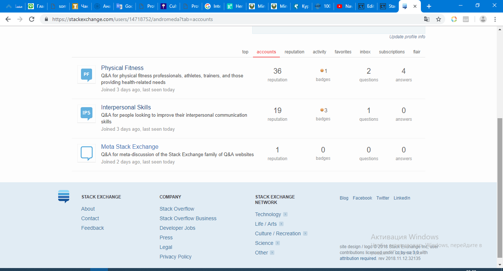Switch to the 'Goo' translate tab

124,6
